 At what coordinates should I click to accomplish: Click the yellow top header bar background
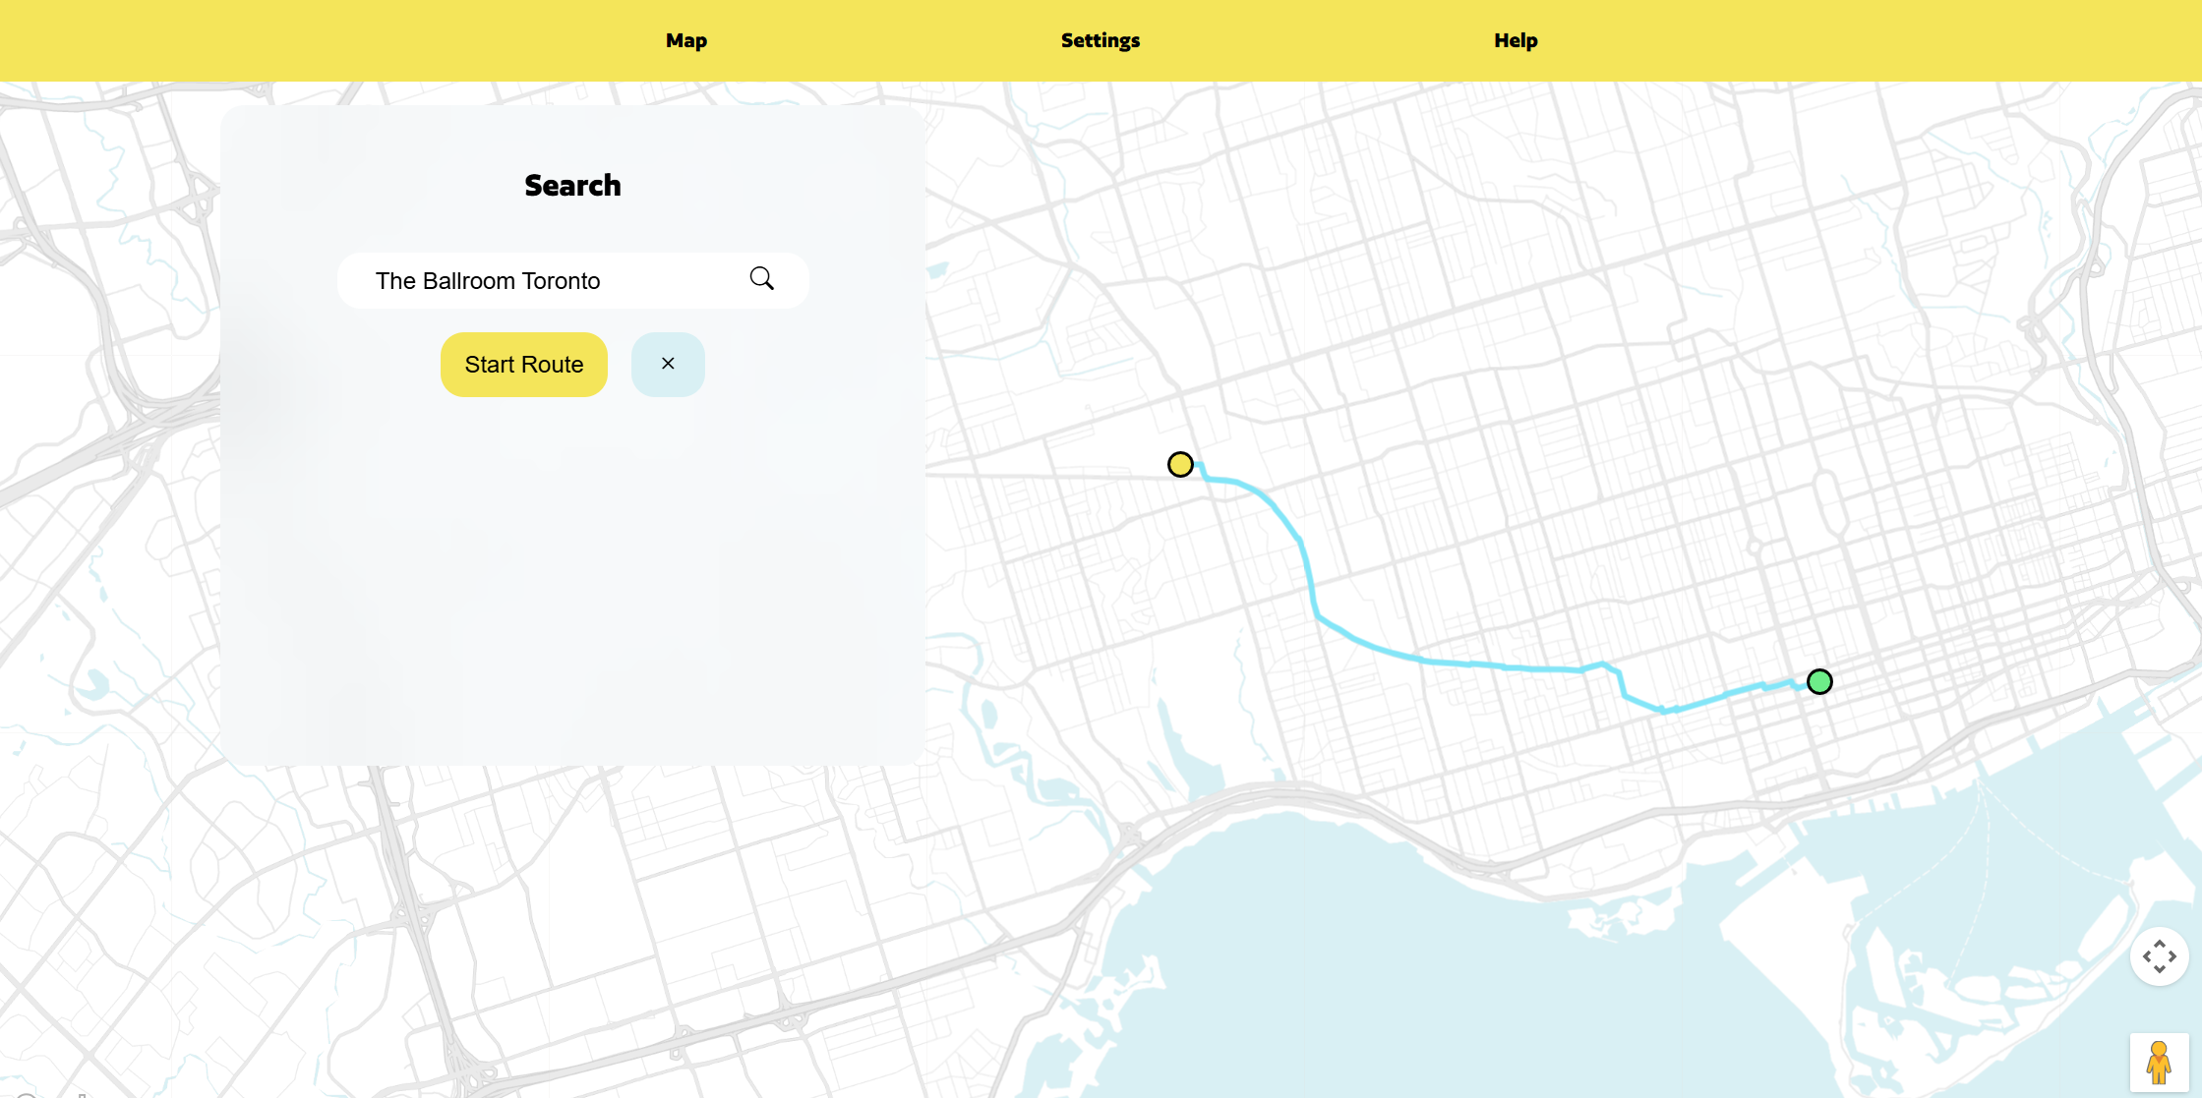(295, 40)
